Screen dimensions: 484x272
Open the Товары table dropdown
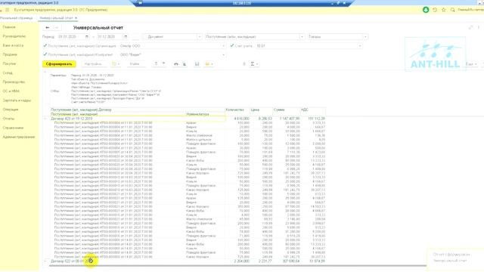pos(365,37)
